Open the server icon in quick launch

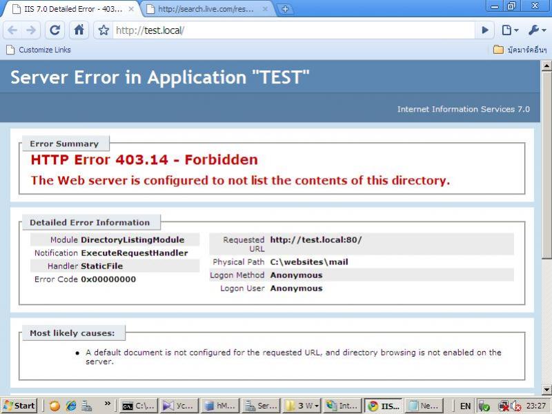click(x=87, y=406)
